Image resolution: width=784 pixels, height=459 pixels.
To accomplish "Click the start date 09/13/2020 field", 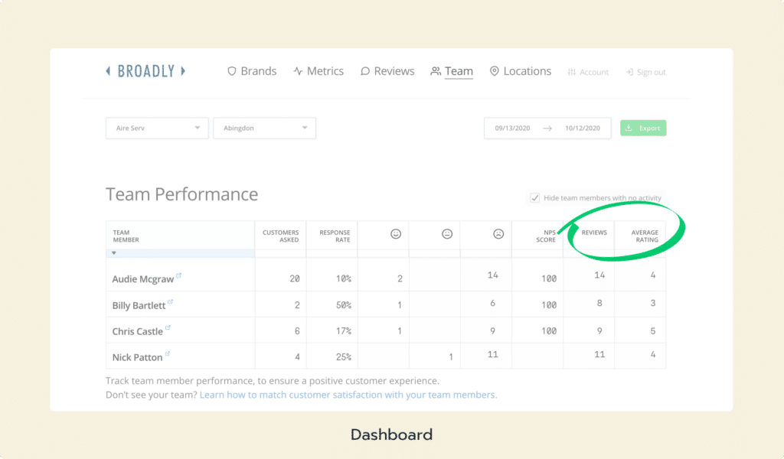I will click(512, 129).
